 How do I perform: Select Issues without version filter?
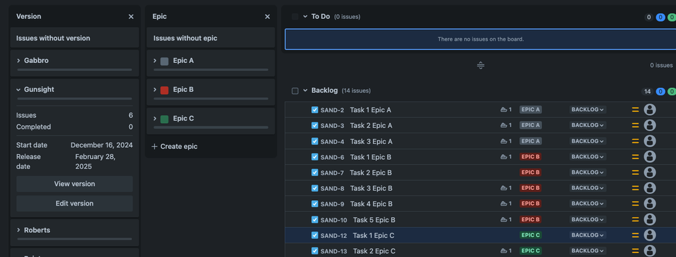pos(74,38)
